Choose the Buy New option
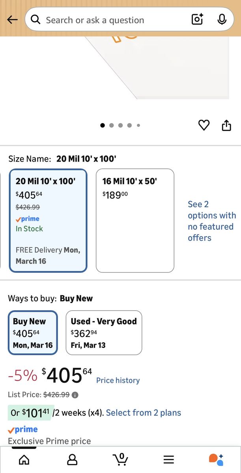The image size is (241, 473). (x=33, y=333)
